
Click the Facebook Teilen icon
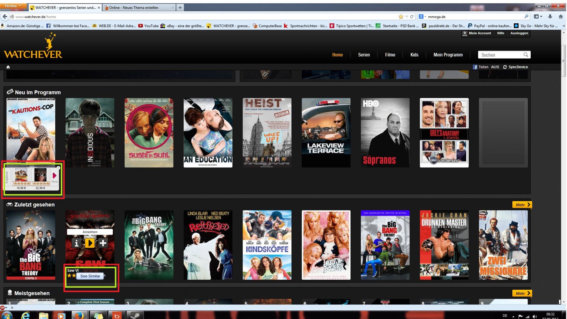point(475,67)
